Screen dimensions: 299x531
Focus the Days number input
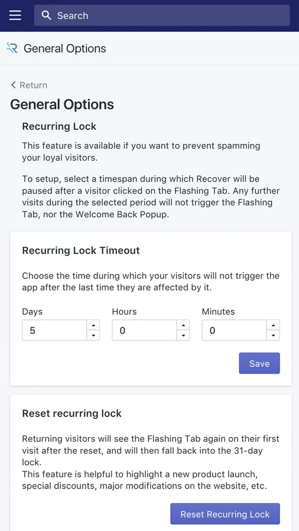pos(54,330)
